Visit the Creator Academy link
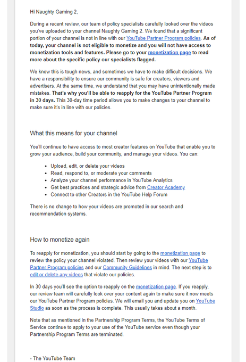The image size is (246, 362). click(x=166, y=187)
